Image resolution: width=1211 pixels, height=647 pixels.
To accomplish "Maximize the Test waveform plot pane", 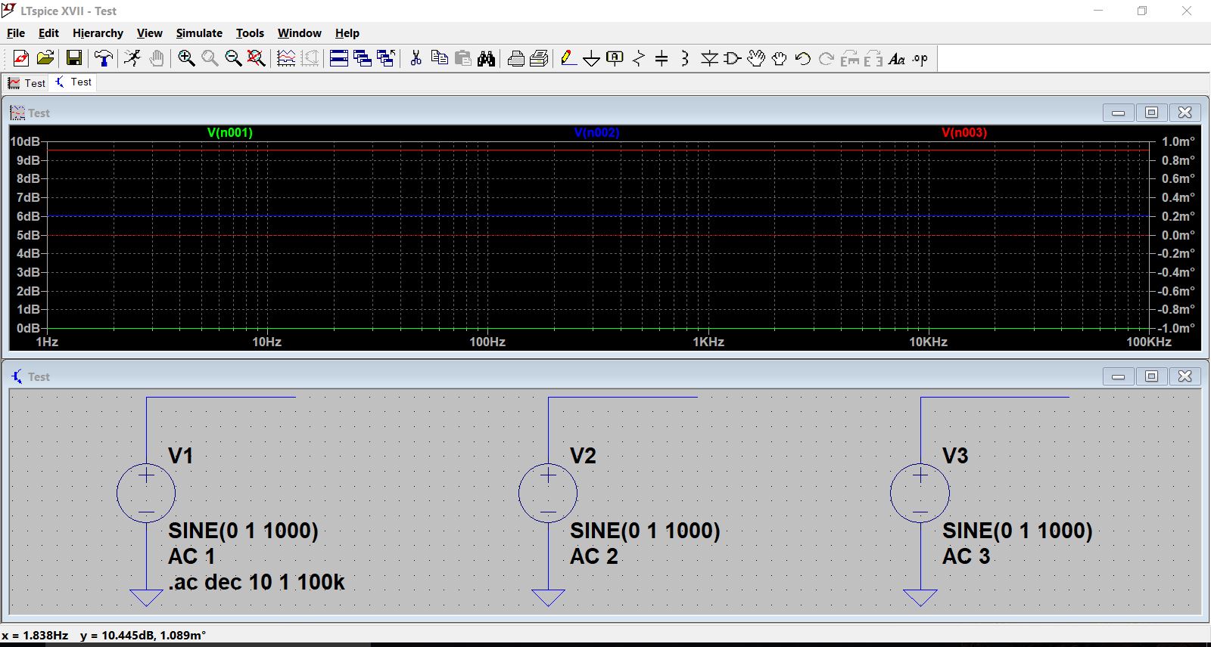I will (x=1151, y=113).
